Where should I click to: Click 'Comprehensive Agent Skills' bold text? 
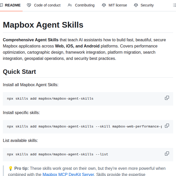tap(31, 40)
